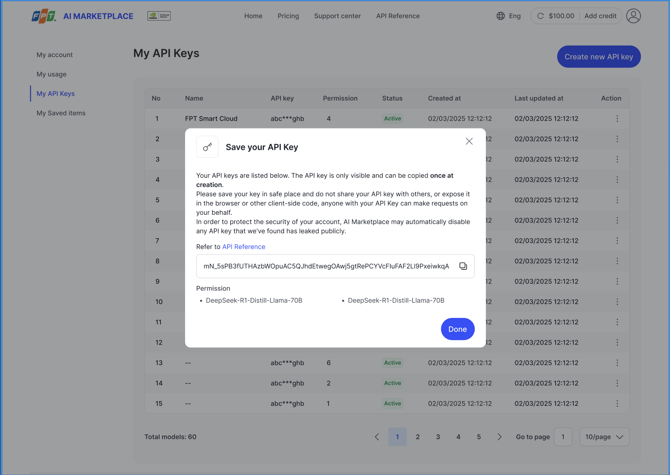Open action menu for row 7

point(617,241)
